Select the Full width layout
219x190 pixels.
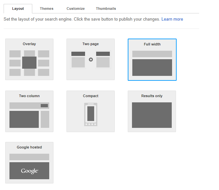(152, 60)
